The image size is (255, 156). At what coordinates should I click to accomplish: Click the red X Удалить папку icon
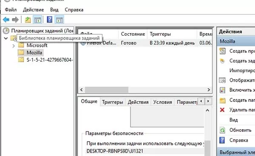point(222,110)
